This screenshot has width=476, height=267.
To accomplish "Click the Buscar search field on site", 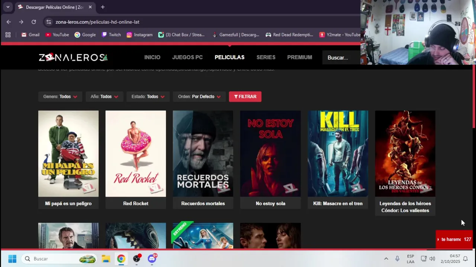I will click(x=341, y=57).
